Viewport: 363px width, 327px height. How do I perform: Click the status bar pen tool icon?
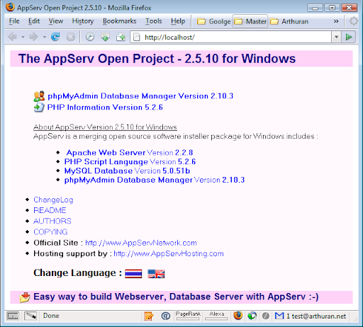coord(30,316)
